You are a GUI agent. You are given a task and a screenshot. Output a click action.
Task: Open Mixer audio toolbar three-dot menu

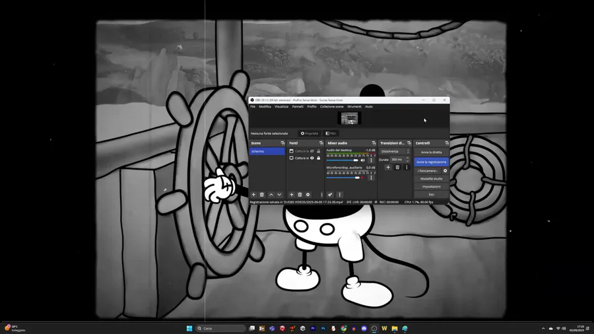339,195
